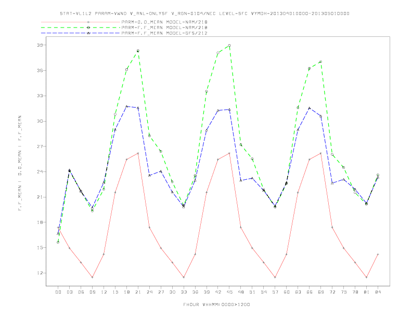412x318 pixels.
Task: Click red observed end marker at hour 84
Action: (x=378, y=254)
